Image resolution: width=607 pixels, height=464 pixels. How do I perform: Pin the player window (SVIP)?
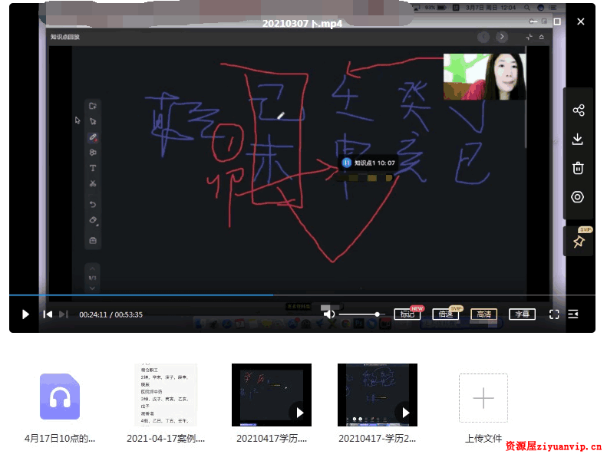coord(579,242)
